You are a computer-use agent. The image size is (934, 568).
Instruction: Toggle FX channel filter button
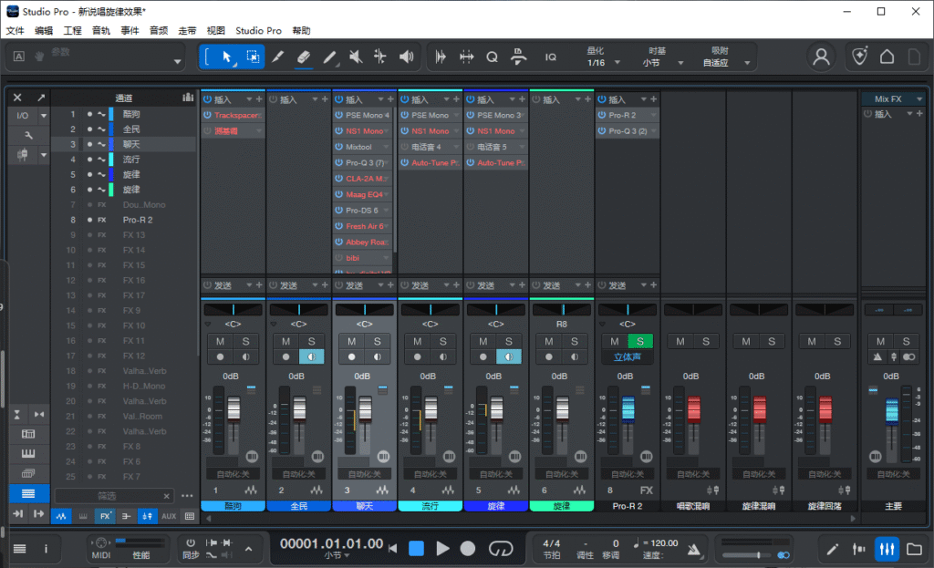105,516
